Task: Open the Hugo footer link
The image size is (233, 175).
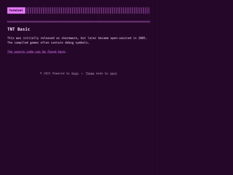Action: [75, 73]
